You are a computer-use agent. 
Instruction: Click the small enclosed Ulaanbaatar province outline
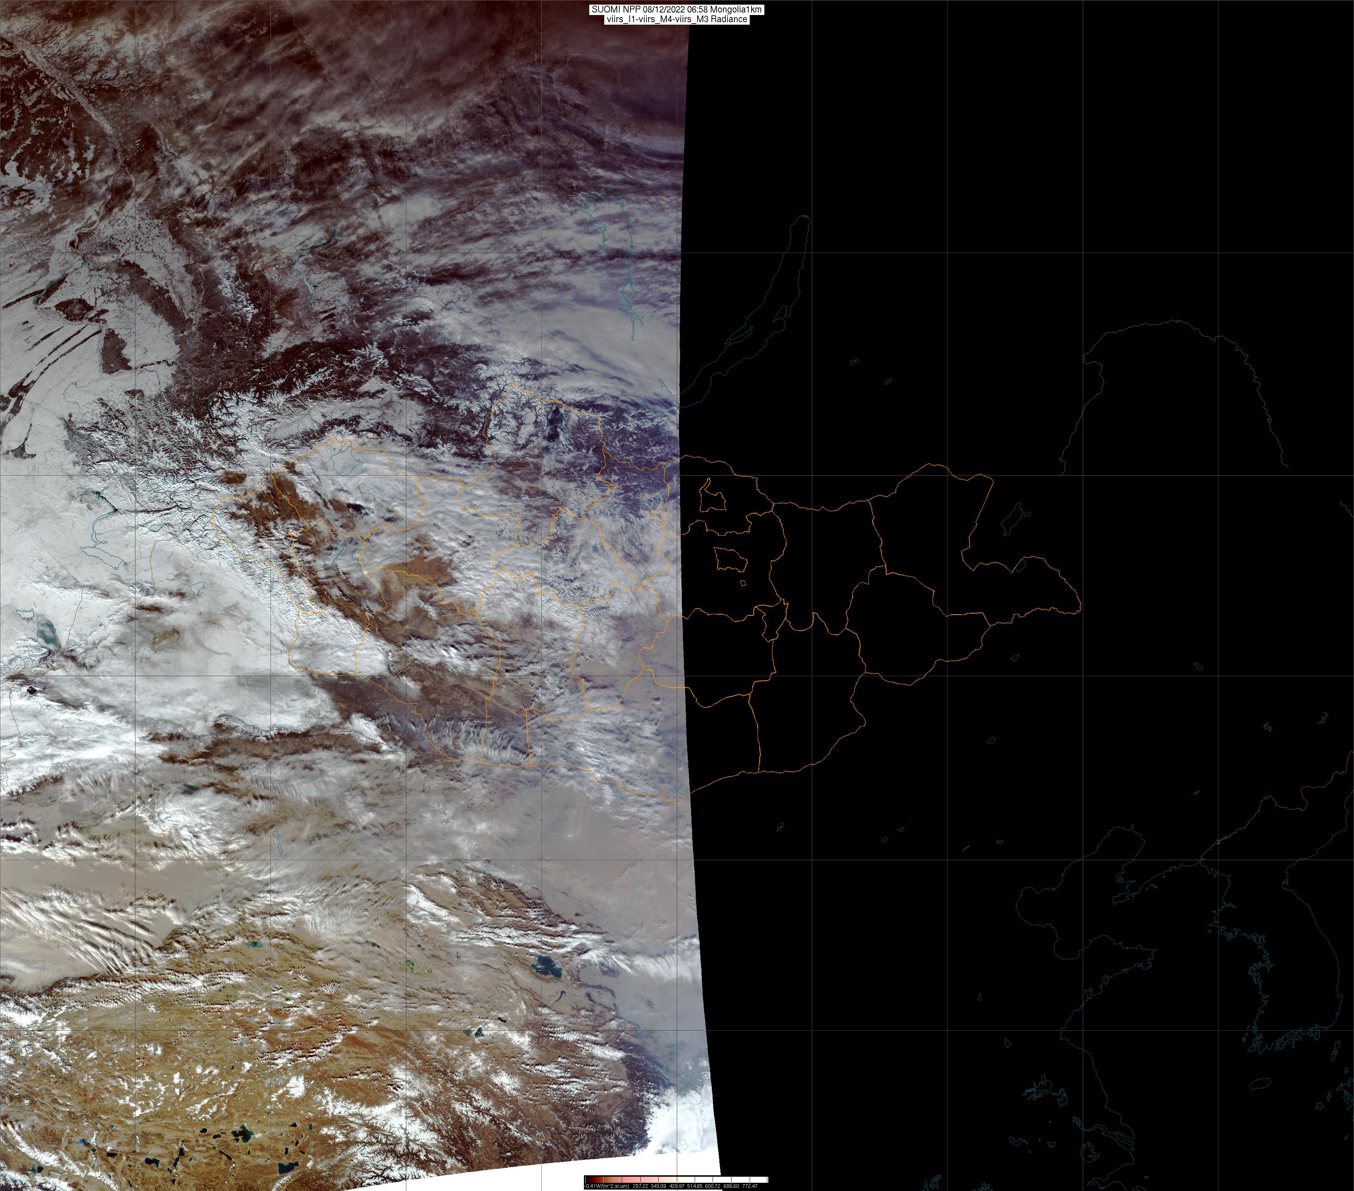731,560
